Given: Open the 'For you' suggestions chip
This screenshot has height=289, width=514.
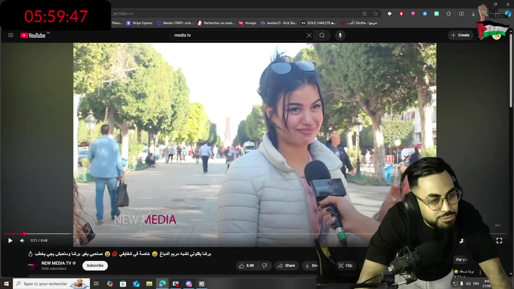Looking at the screenshot, I should (x=462, y=260).
